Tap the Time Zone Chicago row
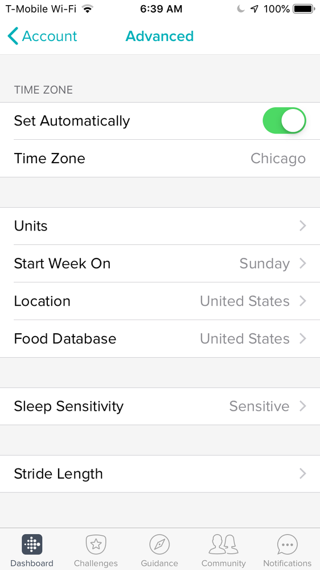Screen dimensions: 320x570 [x=160, y=158]
